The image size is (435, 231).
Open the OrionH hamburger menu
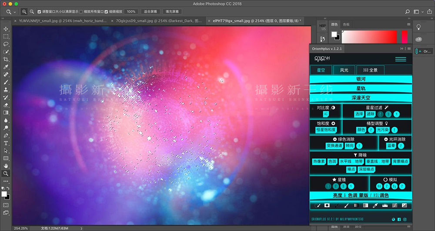pyautogui.click(x=401, y=59)
